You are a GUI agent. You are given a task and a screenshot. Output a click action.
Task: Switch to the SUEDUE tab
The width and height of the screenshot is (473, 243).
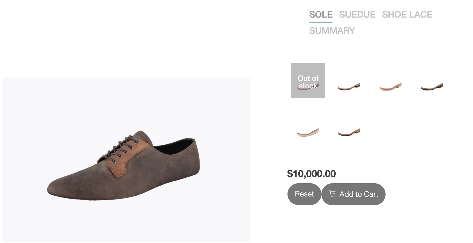click(x=357, y=14)
